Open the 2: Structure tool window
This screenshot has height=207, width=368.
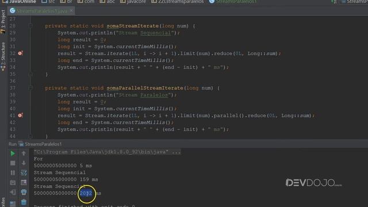tap(3, 56)
